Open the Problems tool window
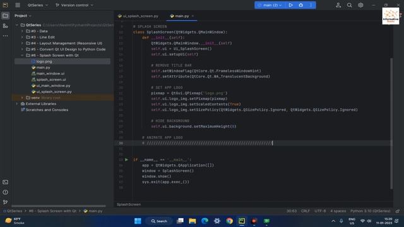 pyautogui.click(x=5, y=192)
